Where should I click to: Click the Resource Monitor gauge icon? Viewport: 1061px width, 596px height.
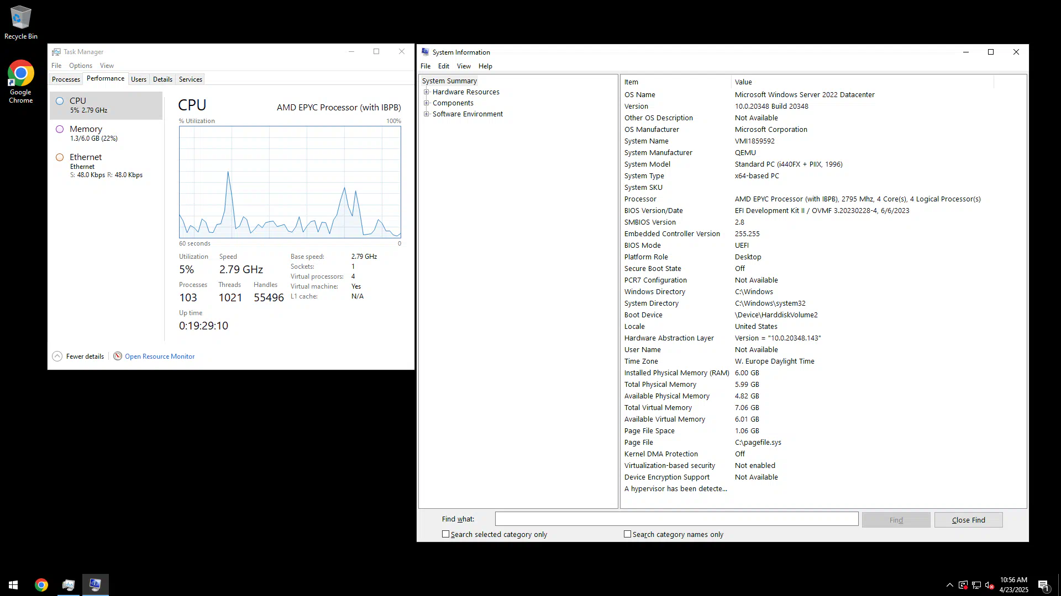[118, 356]
